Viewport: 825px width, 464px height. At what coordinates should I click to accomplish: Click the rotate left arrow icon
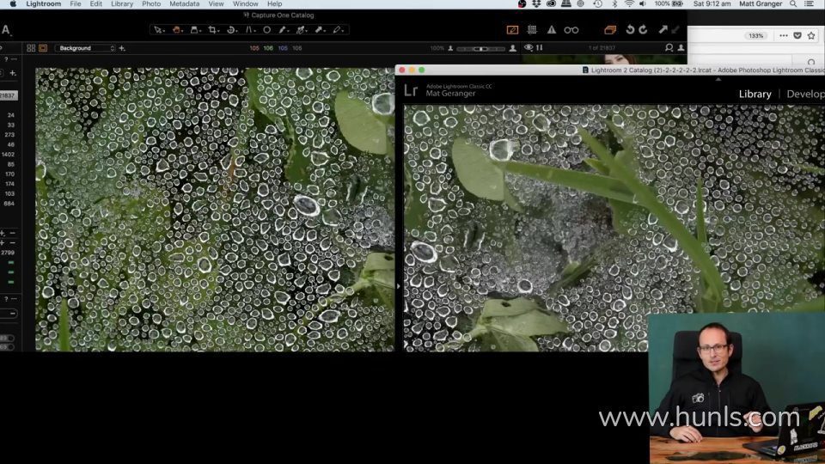tap(630, 30)
